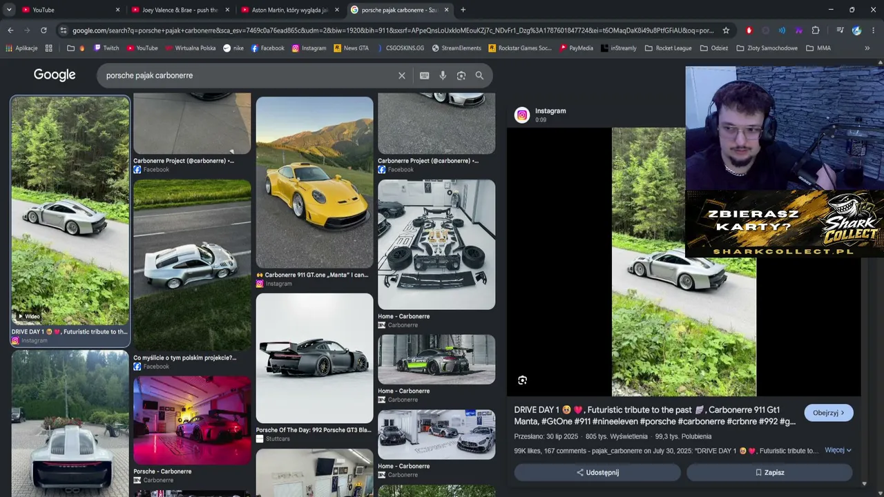Open the nike bookmark
The height and width of the screenshot is (497, 884).
pyautogui.click(x=233, y=48)
